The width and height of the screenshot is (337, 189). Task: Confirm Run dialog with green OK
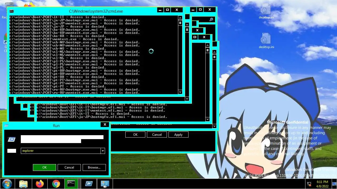(44, 167)
